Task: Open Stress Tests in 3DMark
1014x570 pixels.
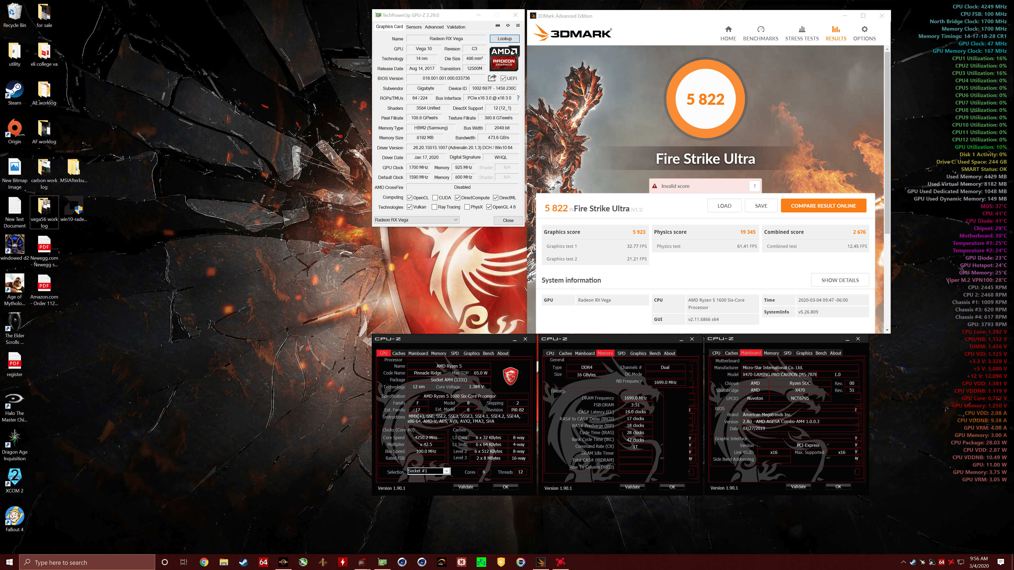Action: point(802,33)
